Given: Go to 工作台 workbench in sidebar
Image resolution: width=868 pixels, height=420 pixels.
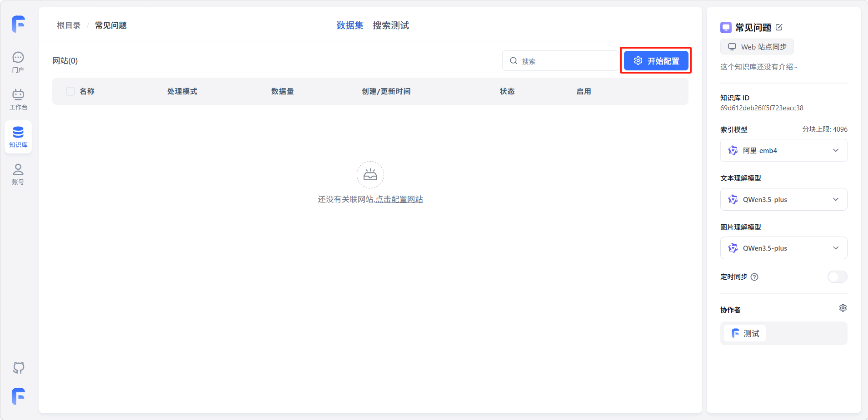Looking at the screenshot, I should point(18,99).
